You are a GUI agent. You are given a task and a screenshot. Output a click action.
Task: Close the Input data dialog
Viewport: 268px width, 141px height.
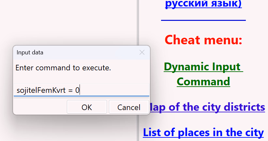pos(142,52)
